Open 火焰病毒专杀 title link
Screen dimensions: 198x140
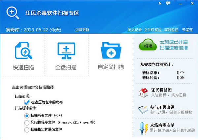[x=162, y=125]
